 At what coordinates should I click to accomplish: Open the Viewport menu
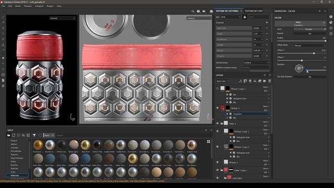click(39, 6)
